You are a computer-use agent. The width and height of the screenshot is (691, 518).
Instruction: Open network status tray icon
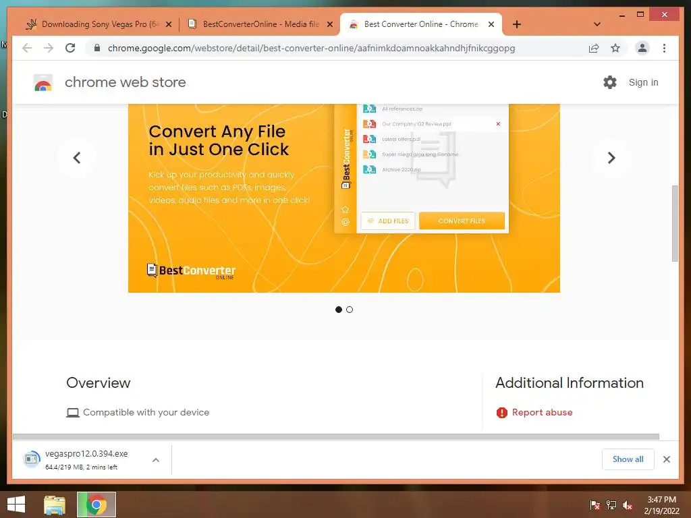click(x=611, y=505)
